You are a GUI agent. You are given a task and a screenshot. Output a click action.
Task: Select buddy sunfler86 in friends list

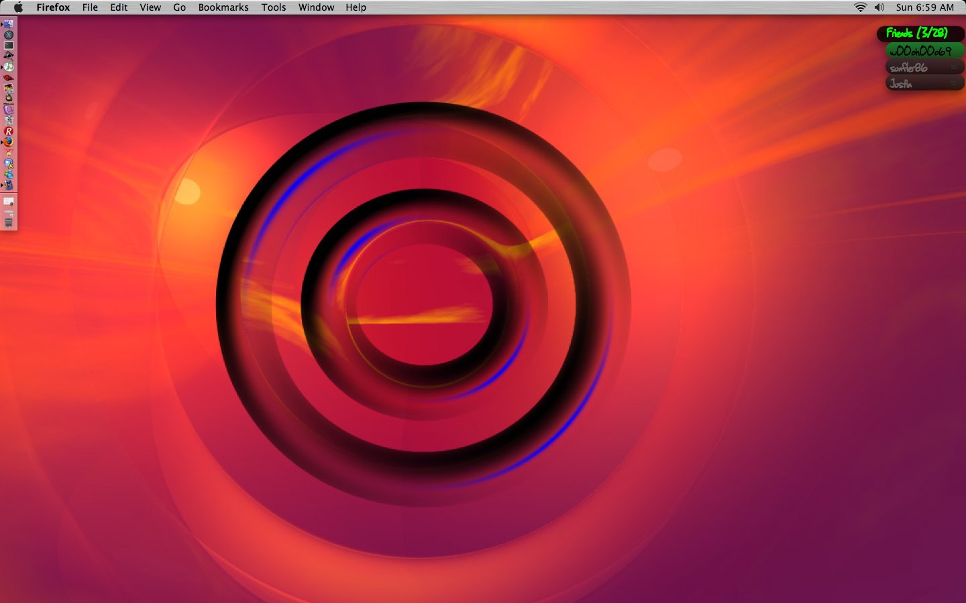(x=909, y=68)
